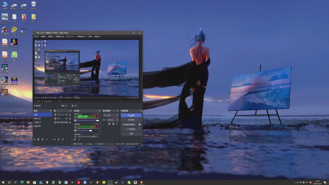Open Microsoft Edge from the taskbar
329x185 pixels.
pyautogui.click(x=22, y=182)
